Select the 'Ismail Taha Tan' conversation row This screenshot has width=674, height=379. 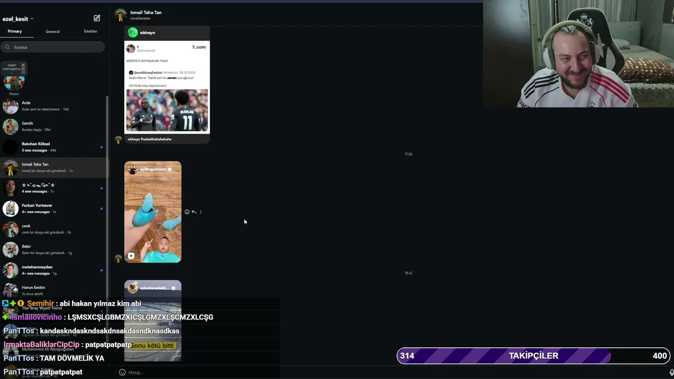coord(54,167)
